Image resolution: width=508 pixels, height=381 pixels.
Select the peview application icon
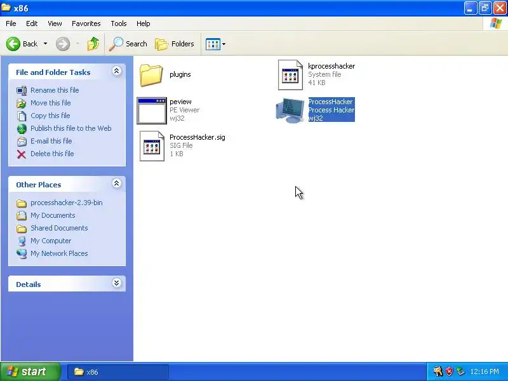pyautogui.click(x=152, y=110)
